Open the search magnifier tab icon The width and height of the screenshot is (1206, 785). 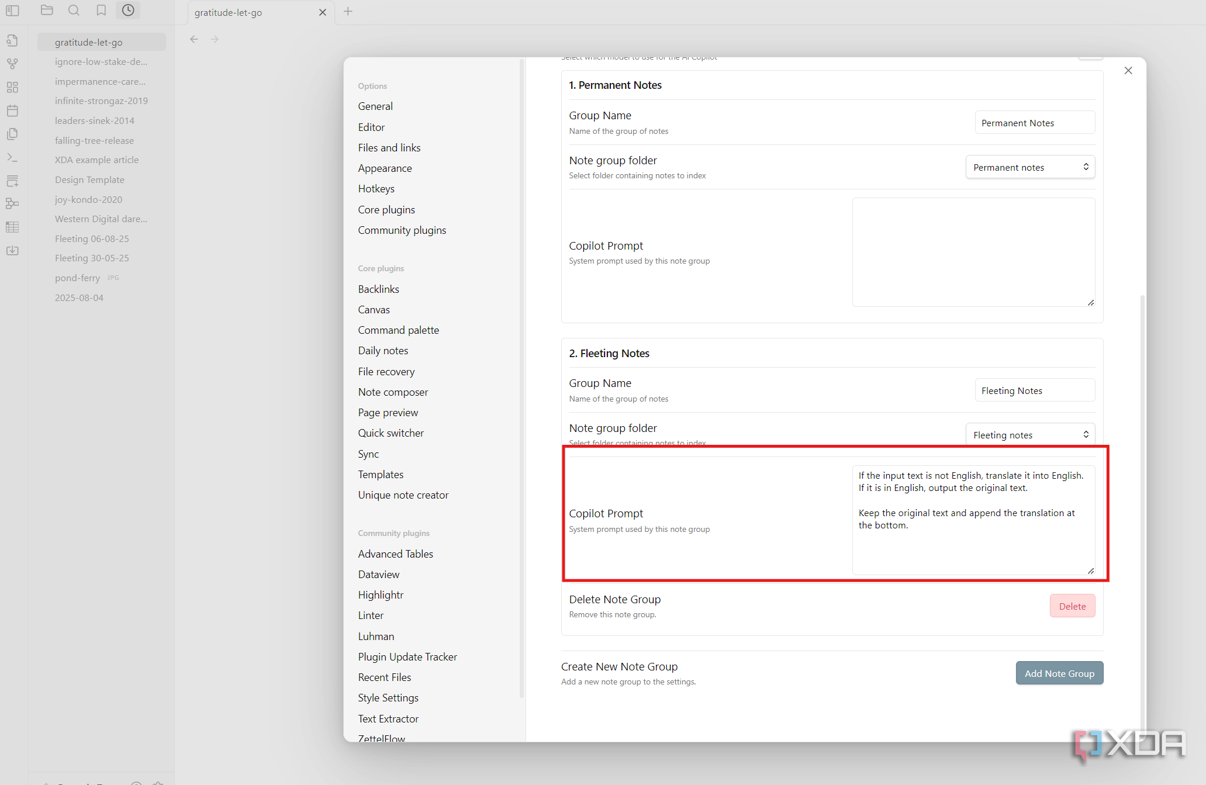[x=74, y=10]
